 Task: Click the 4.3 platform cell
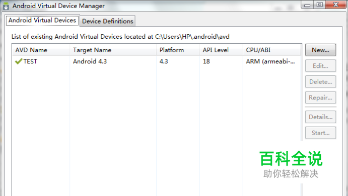(164, 61)
